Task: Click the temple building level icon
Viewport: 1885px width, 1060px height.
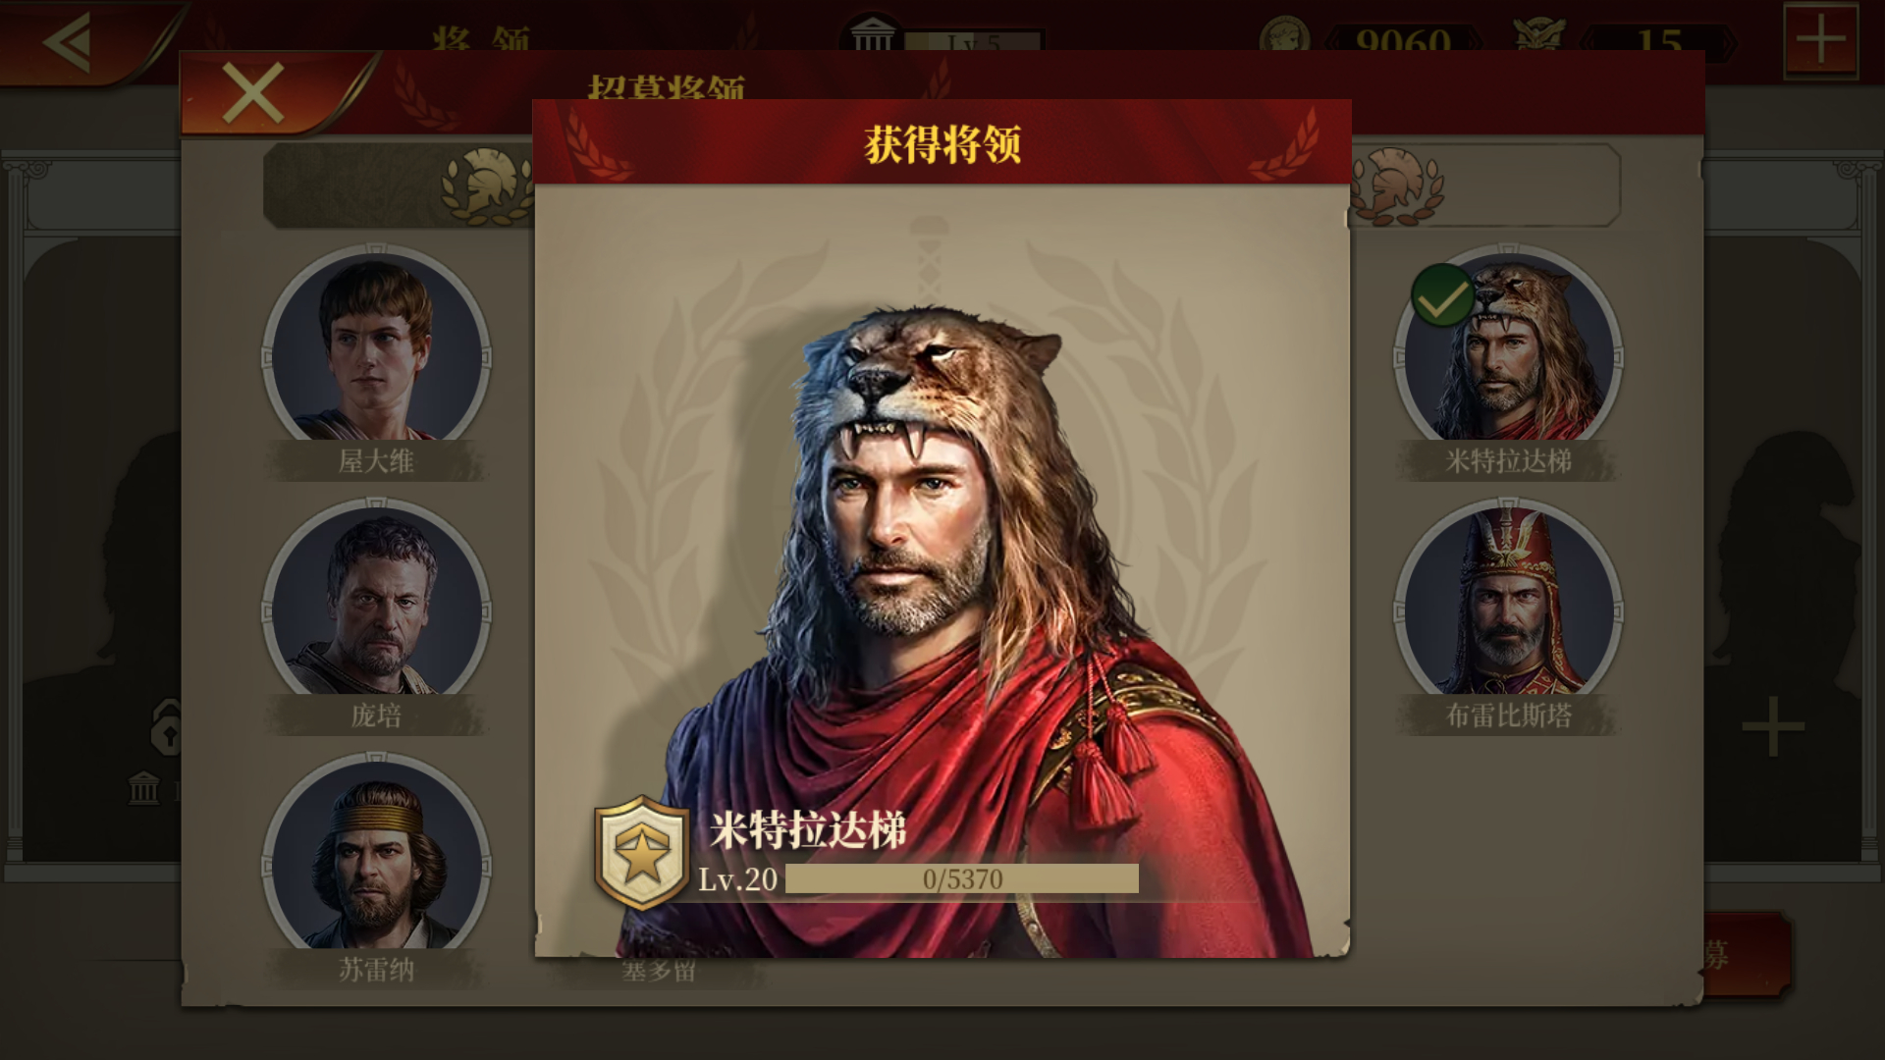Action: coord(872,37)
